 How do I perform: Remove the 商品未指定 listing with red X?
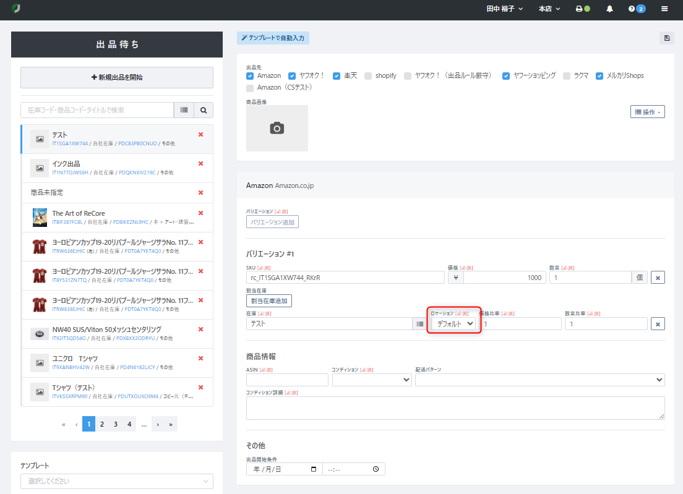point(201,192)
